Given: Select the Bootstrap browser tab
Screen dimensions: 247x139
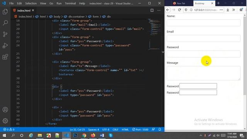Looking at the screenshot, I should 200,3.
